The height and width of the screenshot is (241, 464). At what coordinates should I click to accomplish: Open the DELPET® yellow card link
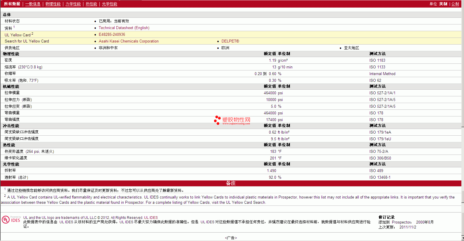230,41
